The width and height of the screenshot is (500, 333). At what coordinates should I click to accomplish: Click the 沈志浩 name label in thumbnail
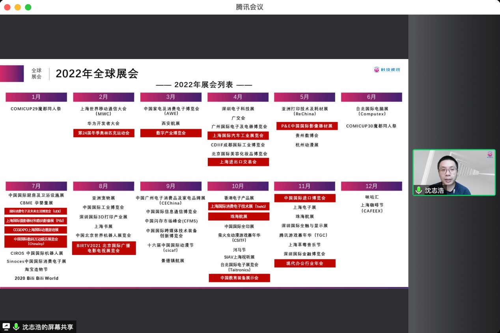434,191
